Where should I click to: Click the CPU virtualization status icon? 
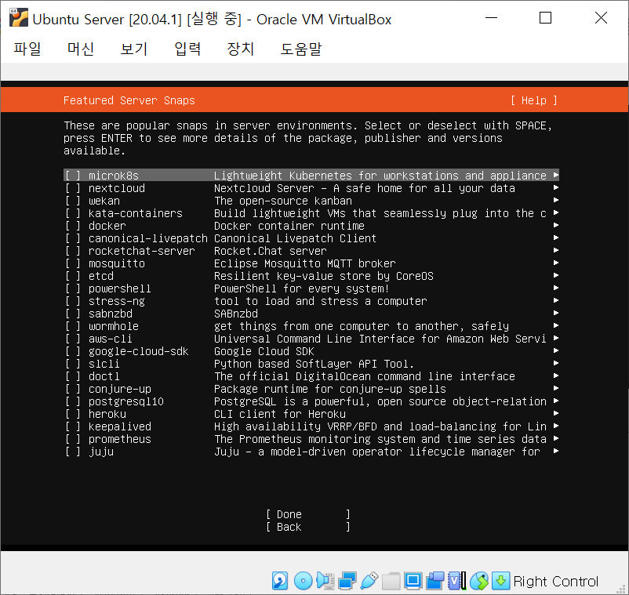pyautogui.click(x=457, y=581)
